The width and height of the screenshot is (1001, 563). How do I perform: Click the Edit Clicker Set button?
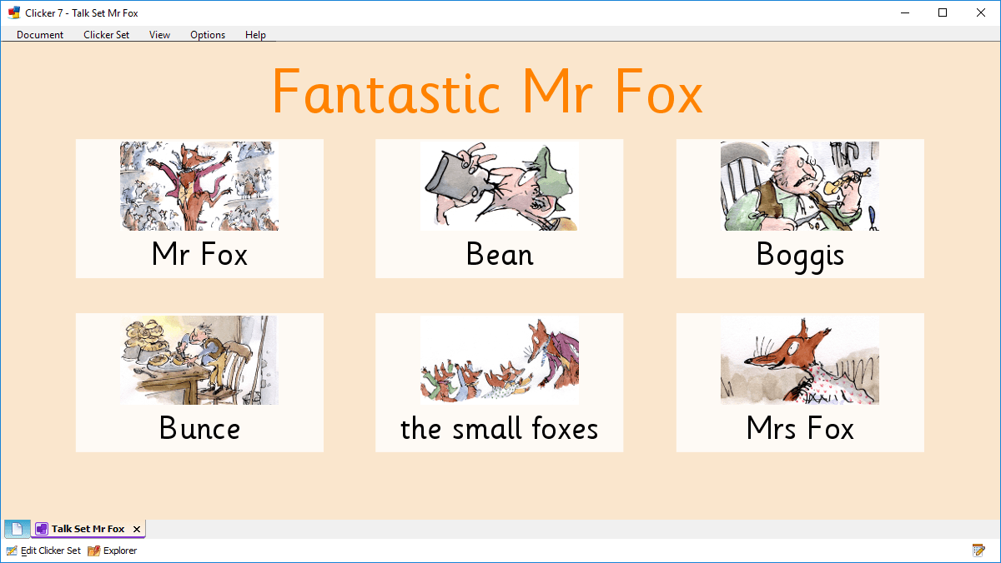coord(44,551)
